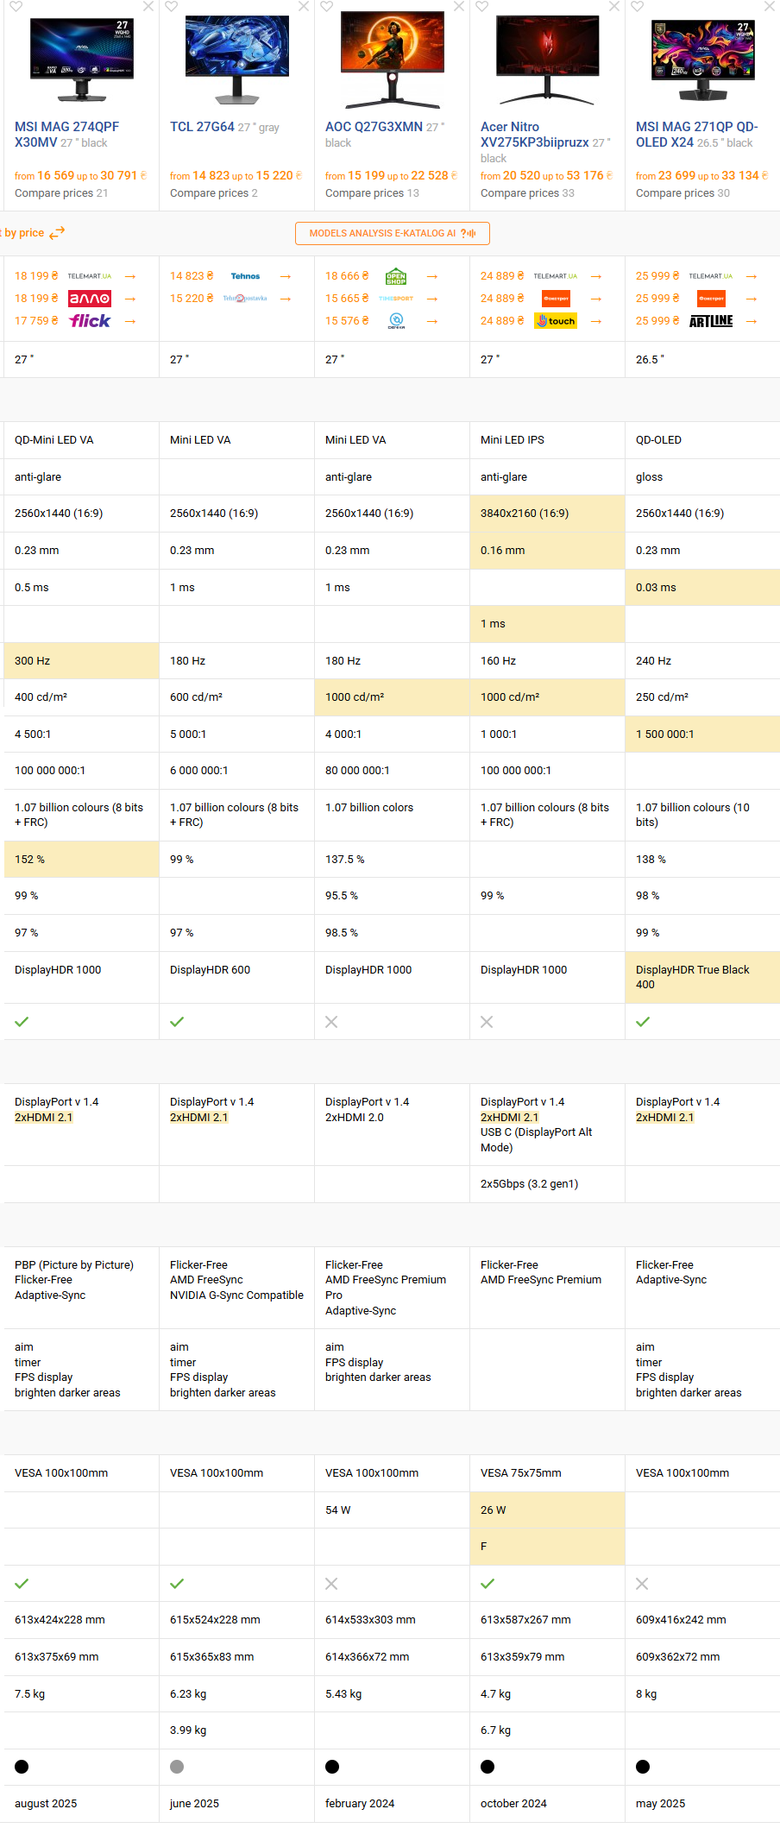The width and height of the screenshot is (780, 1828).
Task: Select black color swatch above august 2025
Action: (22, 1767)
